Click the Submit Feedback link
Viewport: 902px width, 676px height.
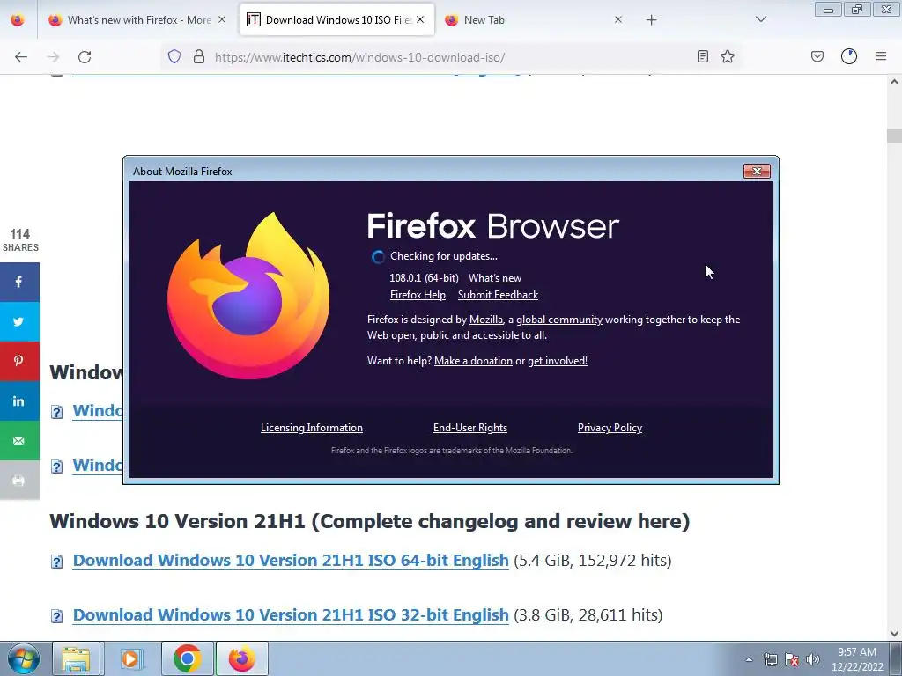coord(499,295)
